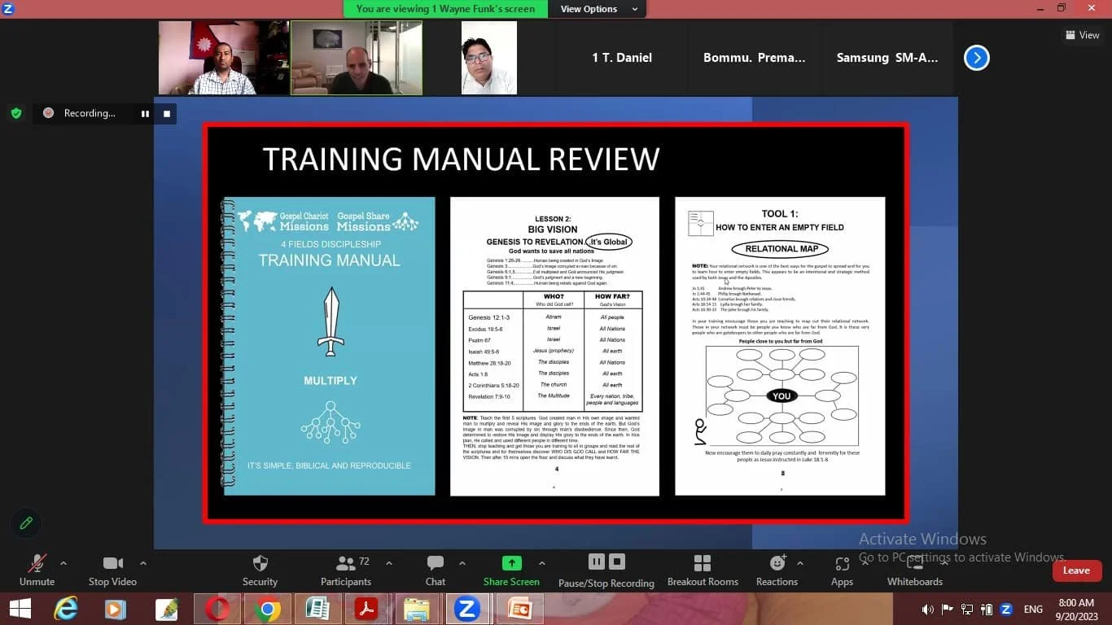Unmute the microphone in Zoom
The width and height of the screenshot is (1112, 625).
(x=37, y=570)
